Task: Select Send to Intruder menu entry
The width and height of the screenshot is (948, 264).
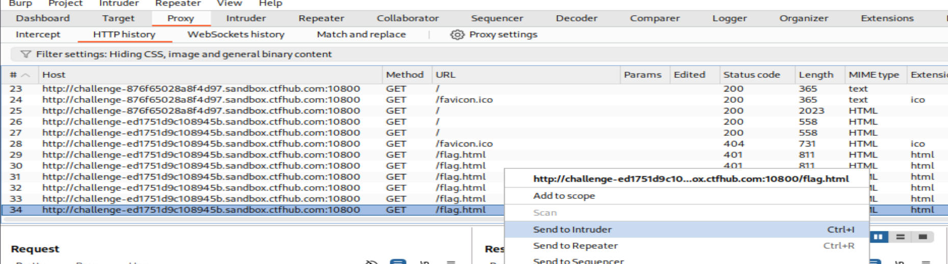Action: (572, 229)
